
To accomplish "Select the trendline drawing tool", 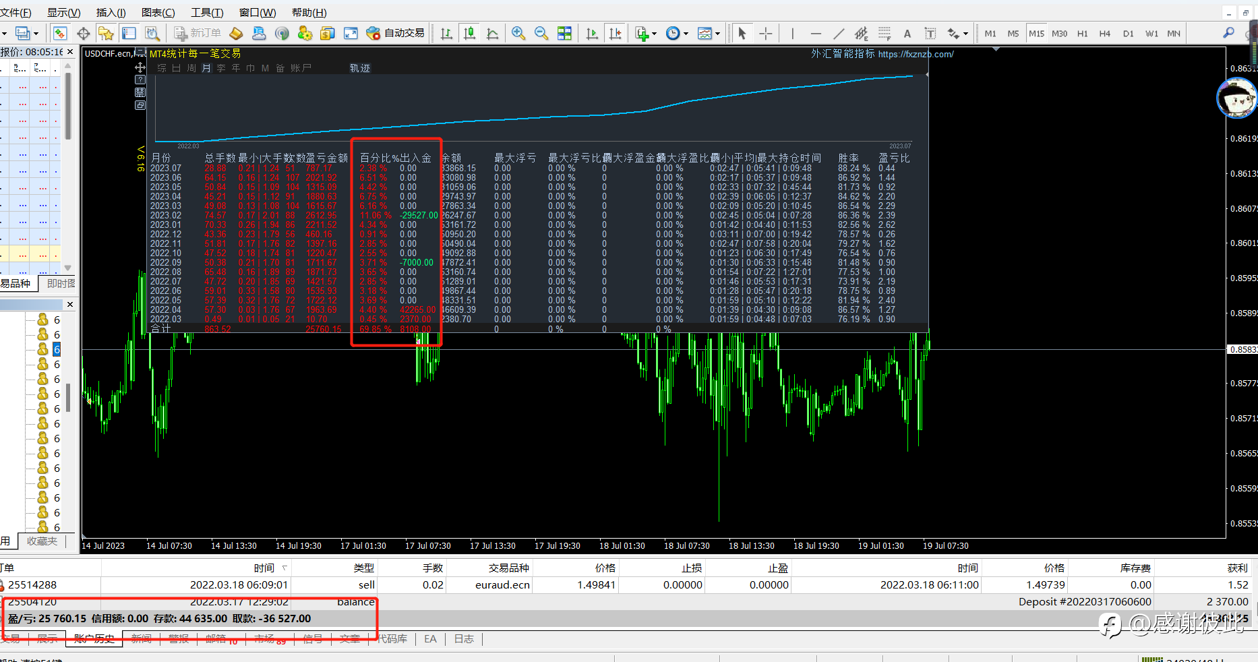I will [839, 33].
